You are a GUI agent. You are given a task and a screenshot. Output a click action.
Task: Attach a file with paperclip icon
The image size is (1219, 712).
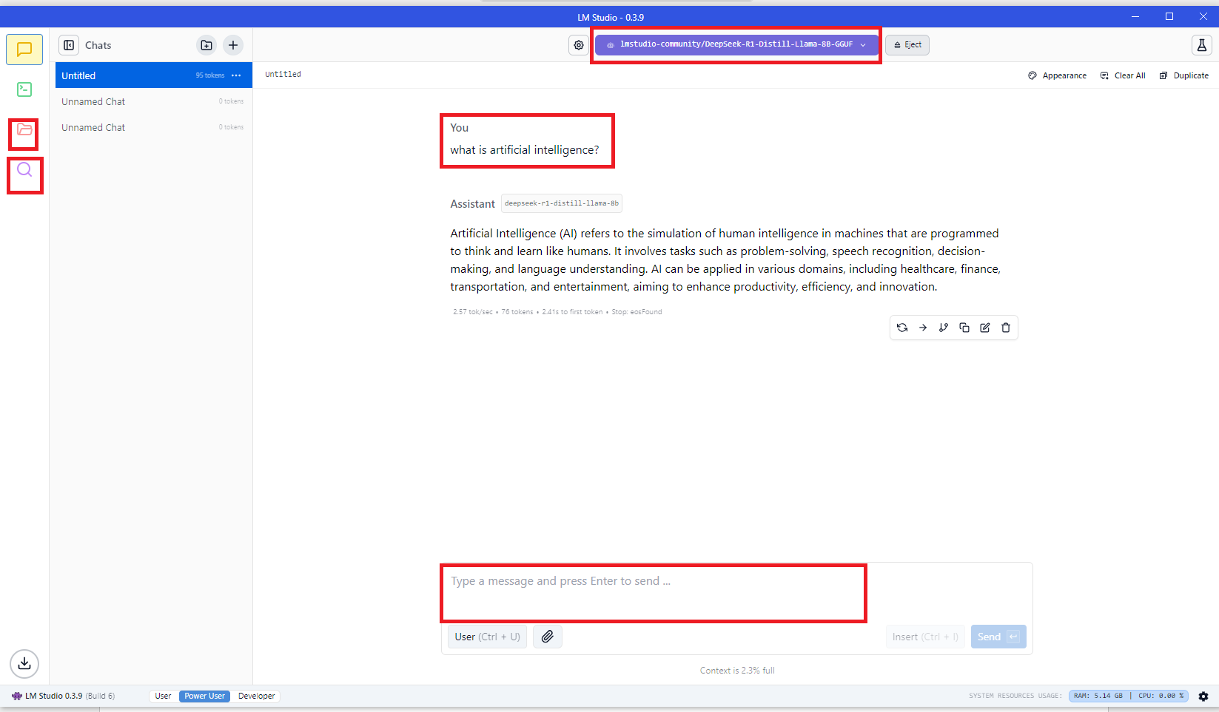(547, 637)
